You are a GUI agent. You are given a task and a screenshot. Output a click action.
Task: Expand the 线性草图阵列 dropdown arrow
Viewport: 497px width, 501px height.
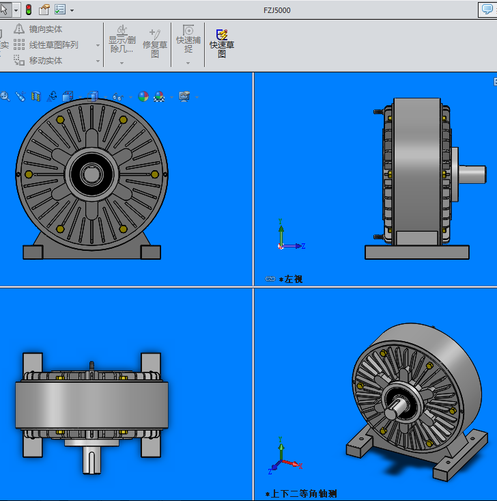pyautogui.click(x=98, y=45)
